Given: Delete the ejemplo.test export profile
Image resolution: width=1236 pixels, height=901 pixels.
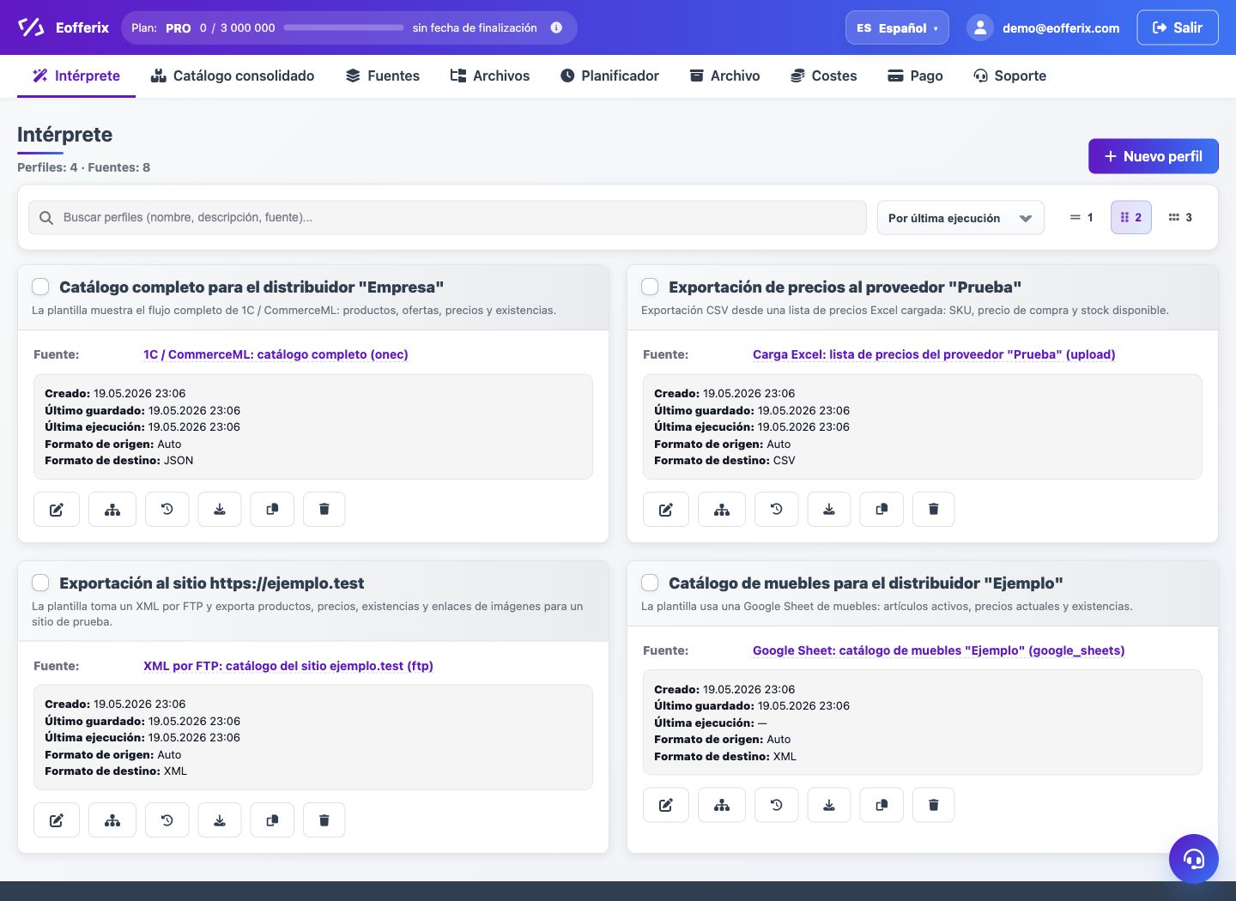Looking at the screenshot, I should [x=324, y=820].
